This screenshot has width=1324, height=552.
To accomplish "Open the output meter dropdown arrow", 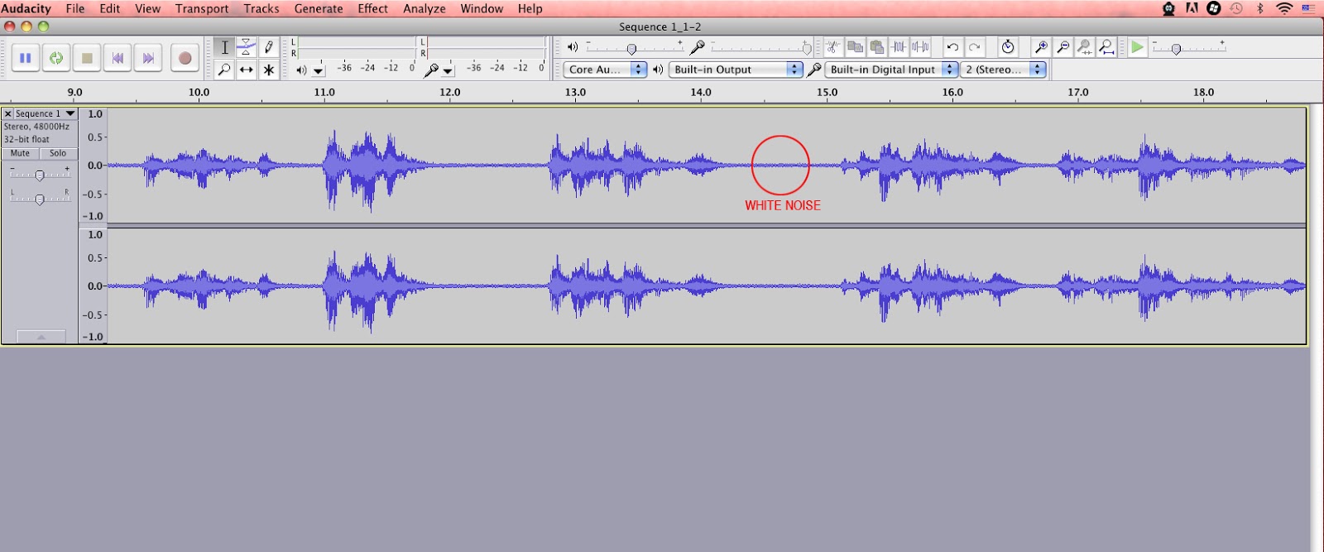I will (319, 71).
